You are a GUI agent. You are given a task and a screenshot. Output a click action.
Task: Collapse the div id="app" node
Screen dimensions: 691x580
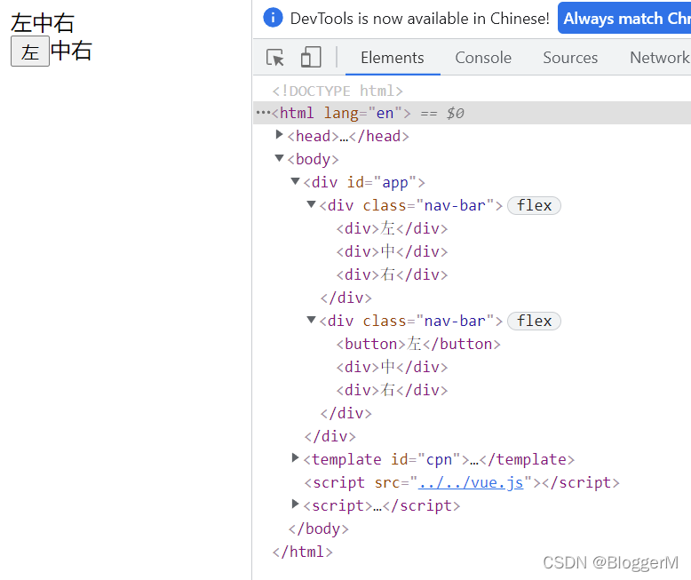pos(295,180)
